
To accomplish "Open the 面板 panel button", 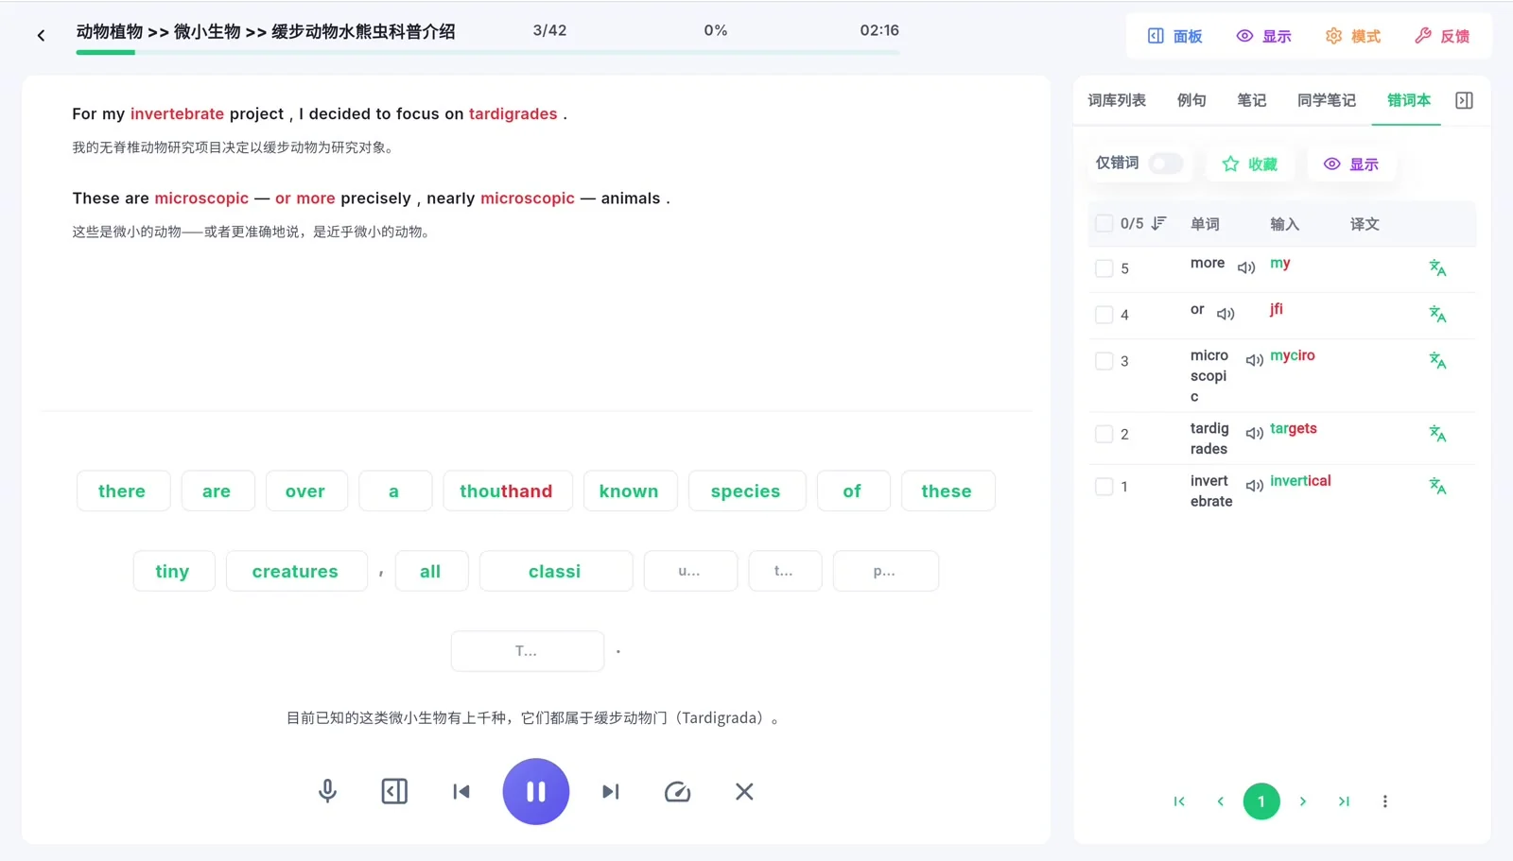I will tap(1174, 36).
